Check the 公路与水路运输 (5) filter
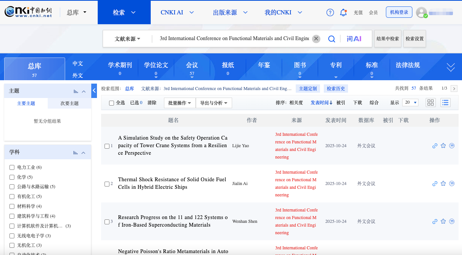The width and height of the screenshot is (462, 255). (x=12, y=187)
